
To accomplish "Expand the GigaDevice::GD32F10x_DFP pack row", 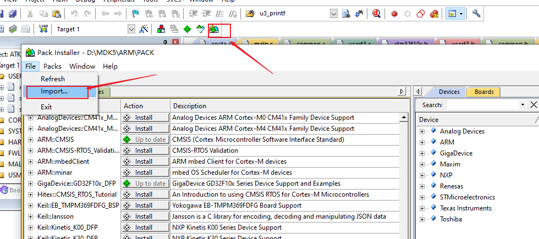I will [31, 184].
